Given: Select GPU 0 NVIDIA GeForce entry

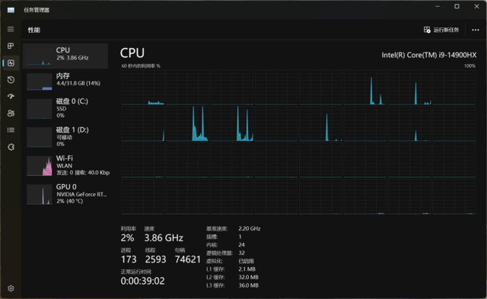Looking at the screenshot, I should tap(65, 194).
